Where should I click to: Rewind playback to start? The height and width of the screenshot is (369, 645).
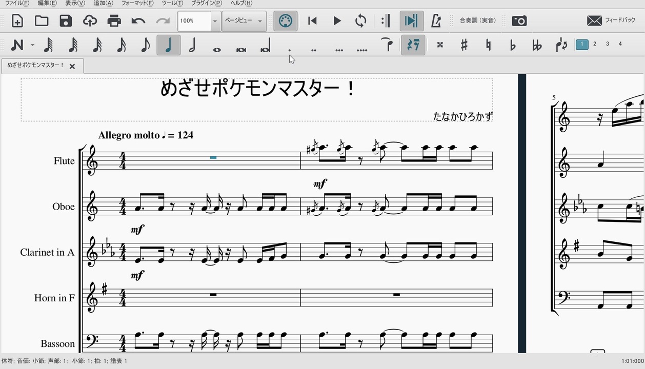pos(312,21)
